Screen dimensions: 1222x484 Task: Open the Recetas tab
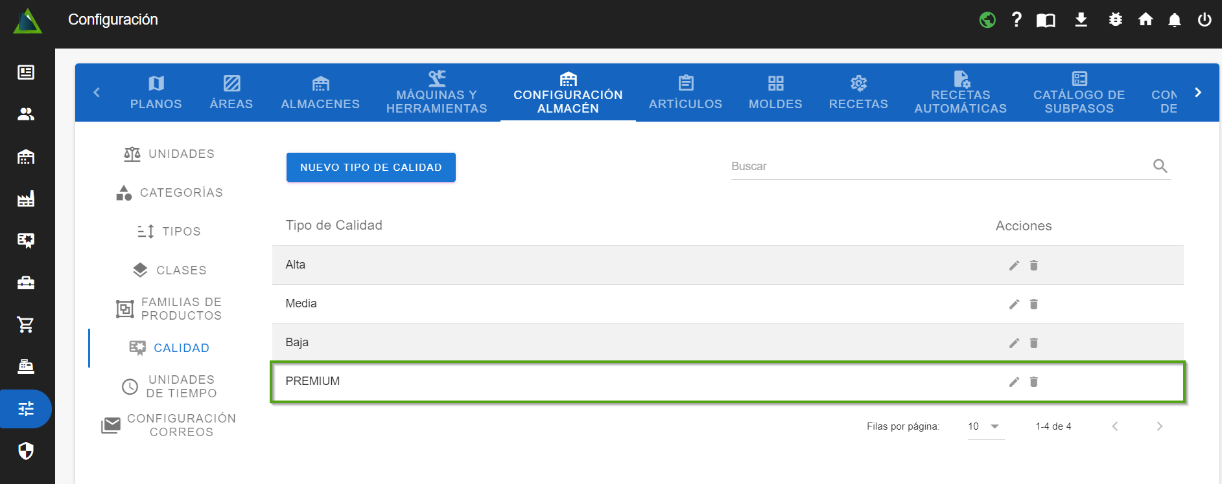[x=858, y=93]
